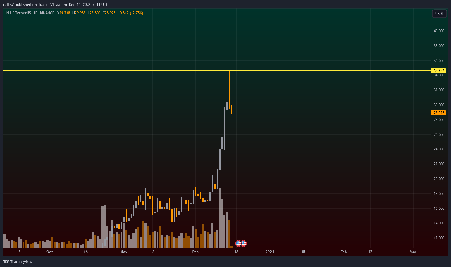Click the INJ / TetherUS symbol title
This screenshot has height=267, width=451.
coord(18,13)
